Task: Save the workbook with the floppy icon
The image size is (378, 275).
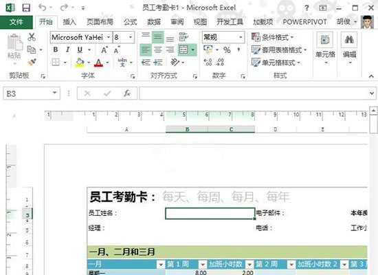Action: point(26,8)
